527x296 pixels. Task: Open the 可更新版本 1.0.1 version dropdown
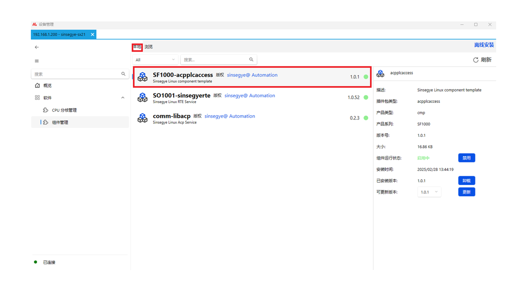pos(429,192)
